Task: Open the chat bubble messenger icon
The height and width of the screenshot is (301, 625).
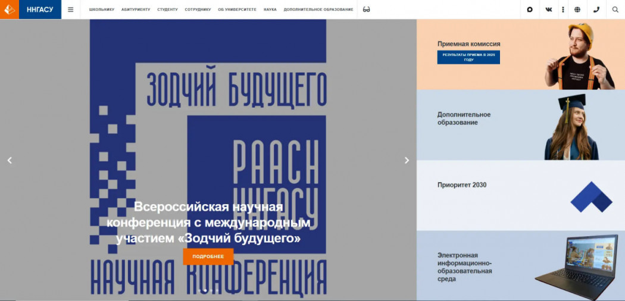Action: point(530,10)
